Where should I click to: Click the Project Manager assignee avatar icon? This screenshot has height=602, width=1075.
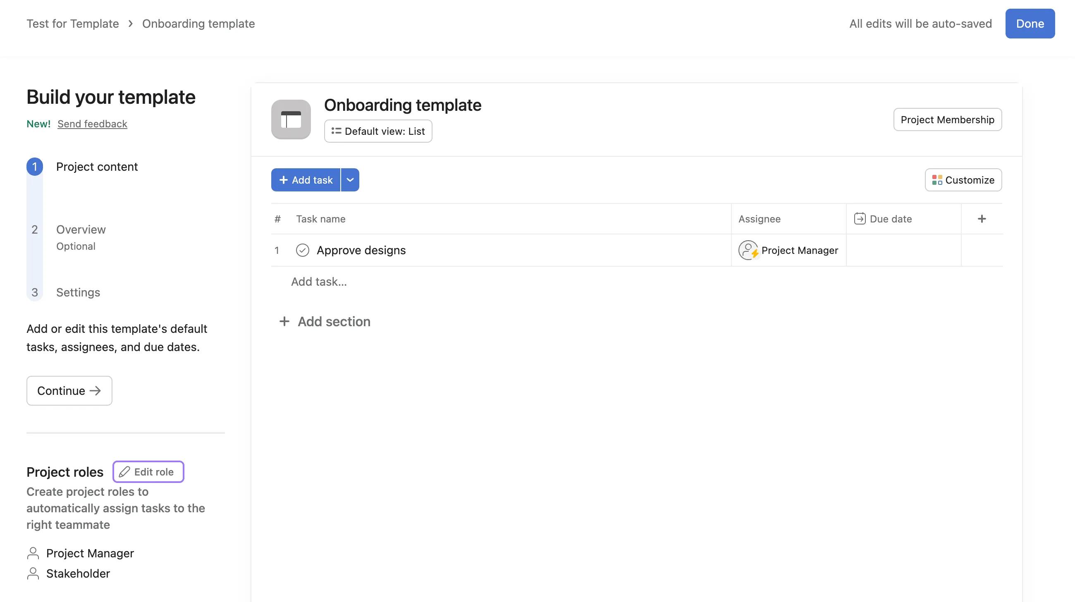tap(748, 250)
